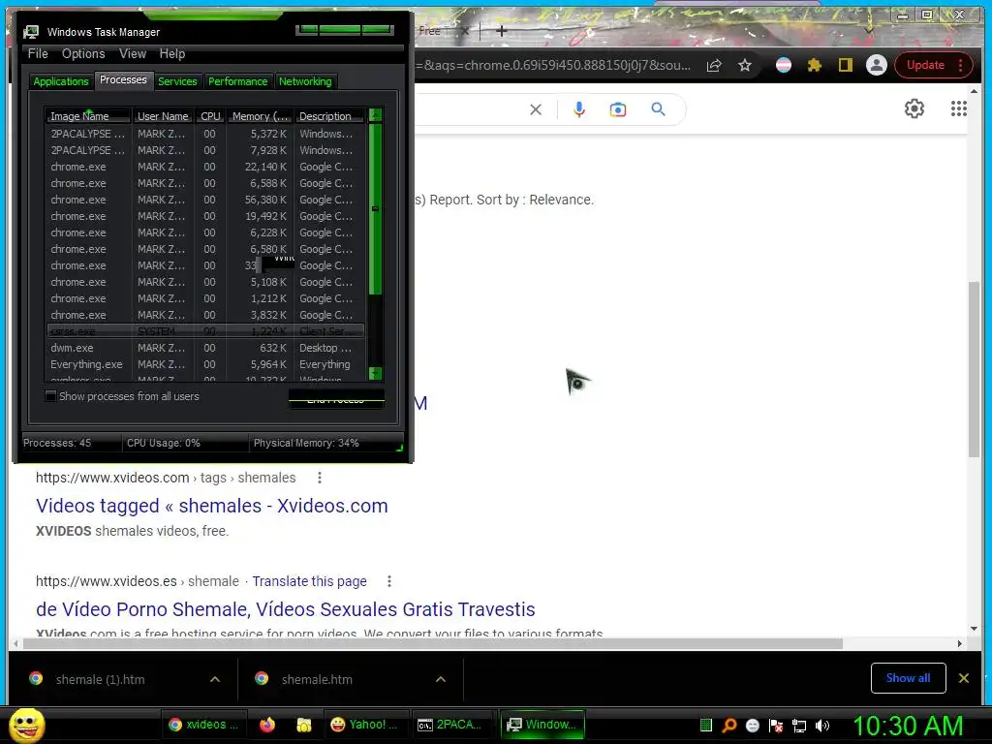Open the shemale.htm downloaded file
Image resolution: width=992 pixels, height=744 pixels.
tap(317, 679)
